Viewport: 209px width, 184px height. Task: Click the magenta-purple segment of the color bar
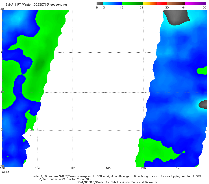tap(195, 3)
